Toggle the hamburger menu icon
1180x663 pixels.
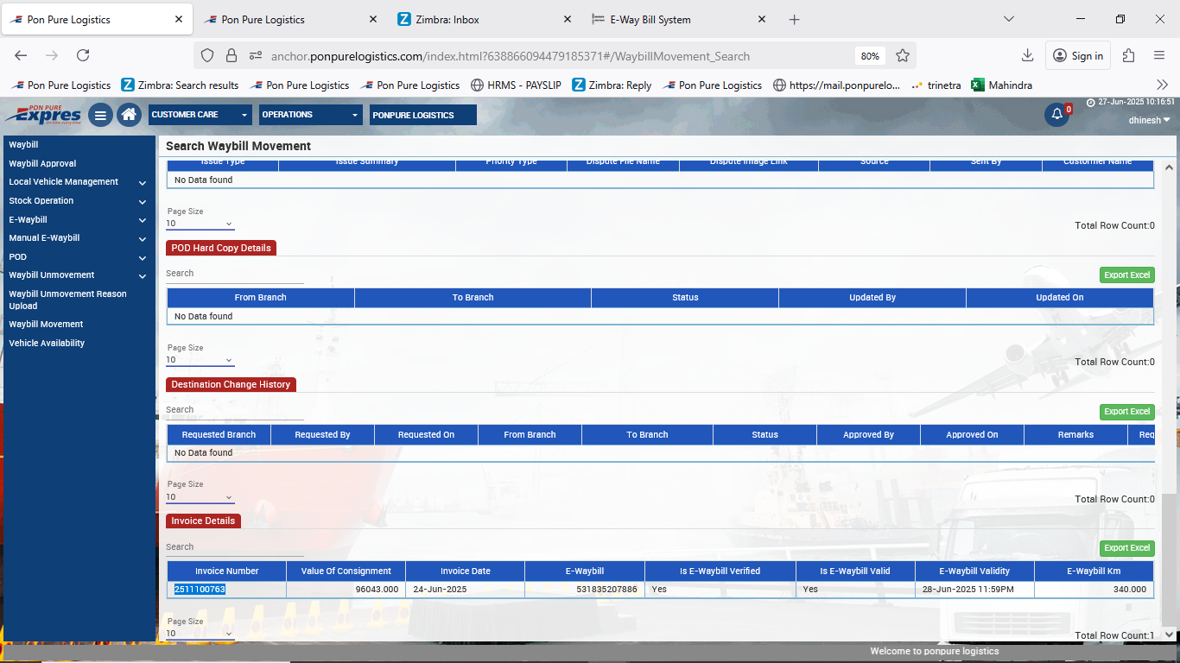(100, 115)
